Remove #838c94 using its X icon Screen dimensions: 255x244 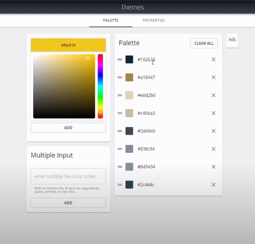[213, 149]
